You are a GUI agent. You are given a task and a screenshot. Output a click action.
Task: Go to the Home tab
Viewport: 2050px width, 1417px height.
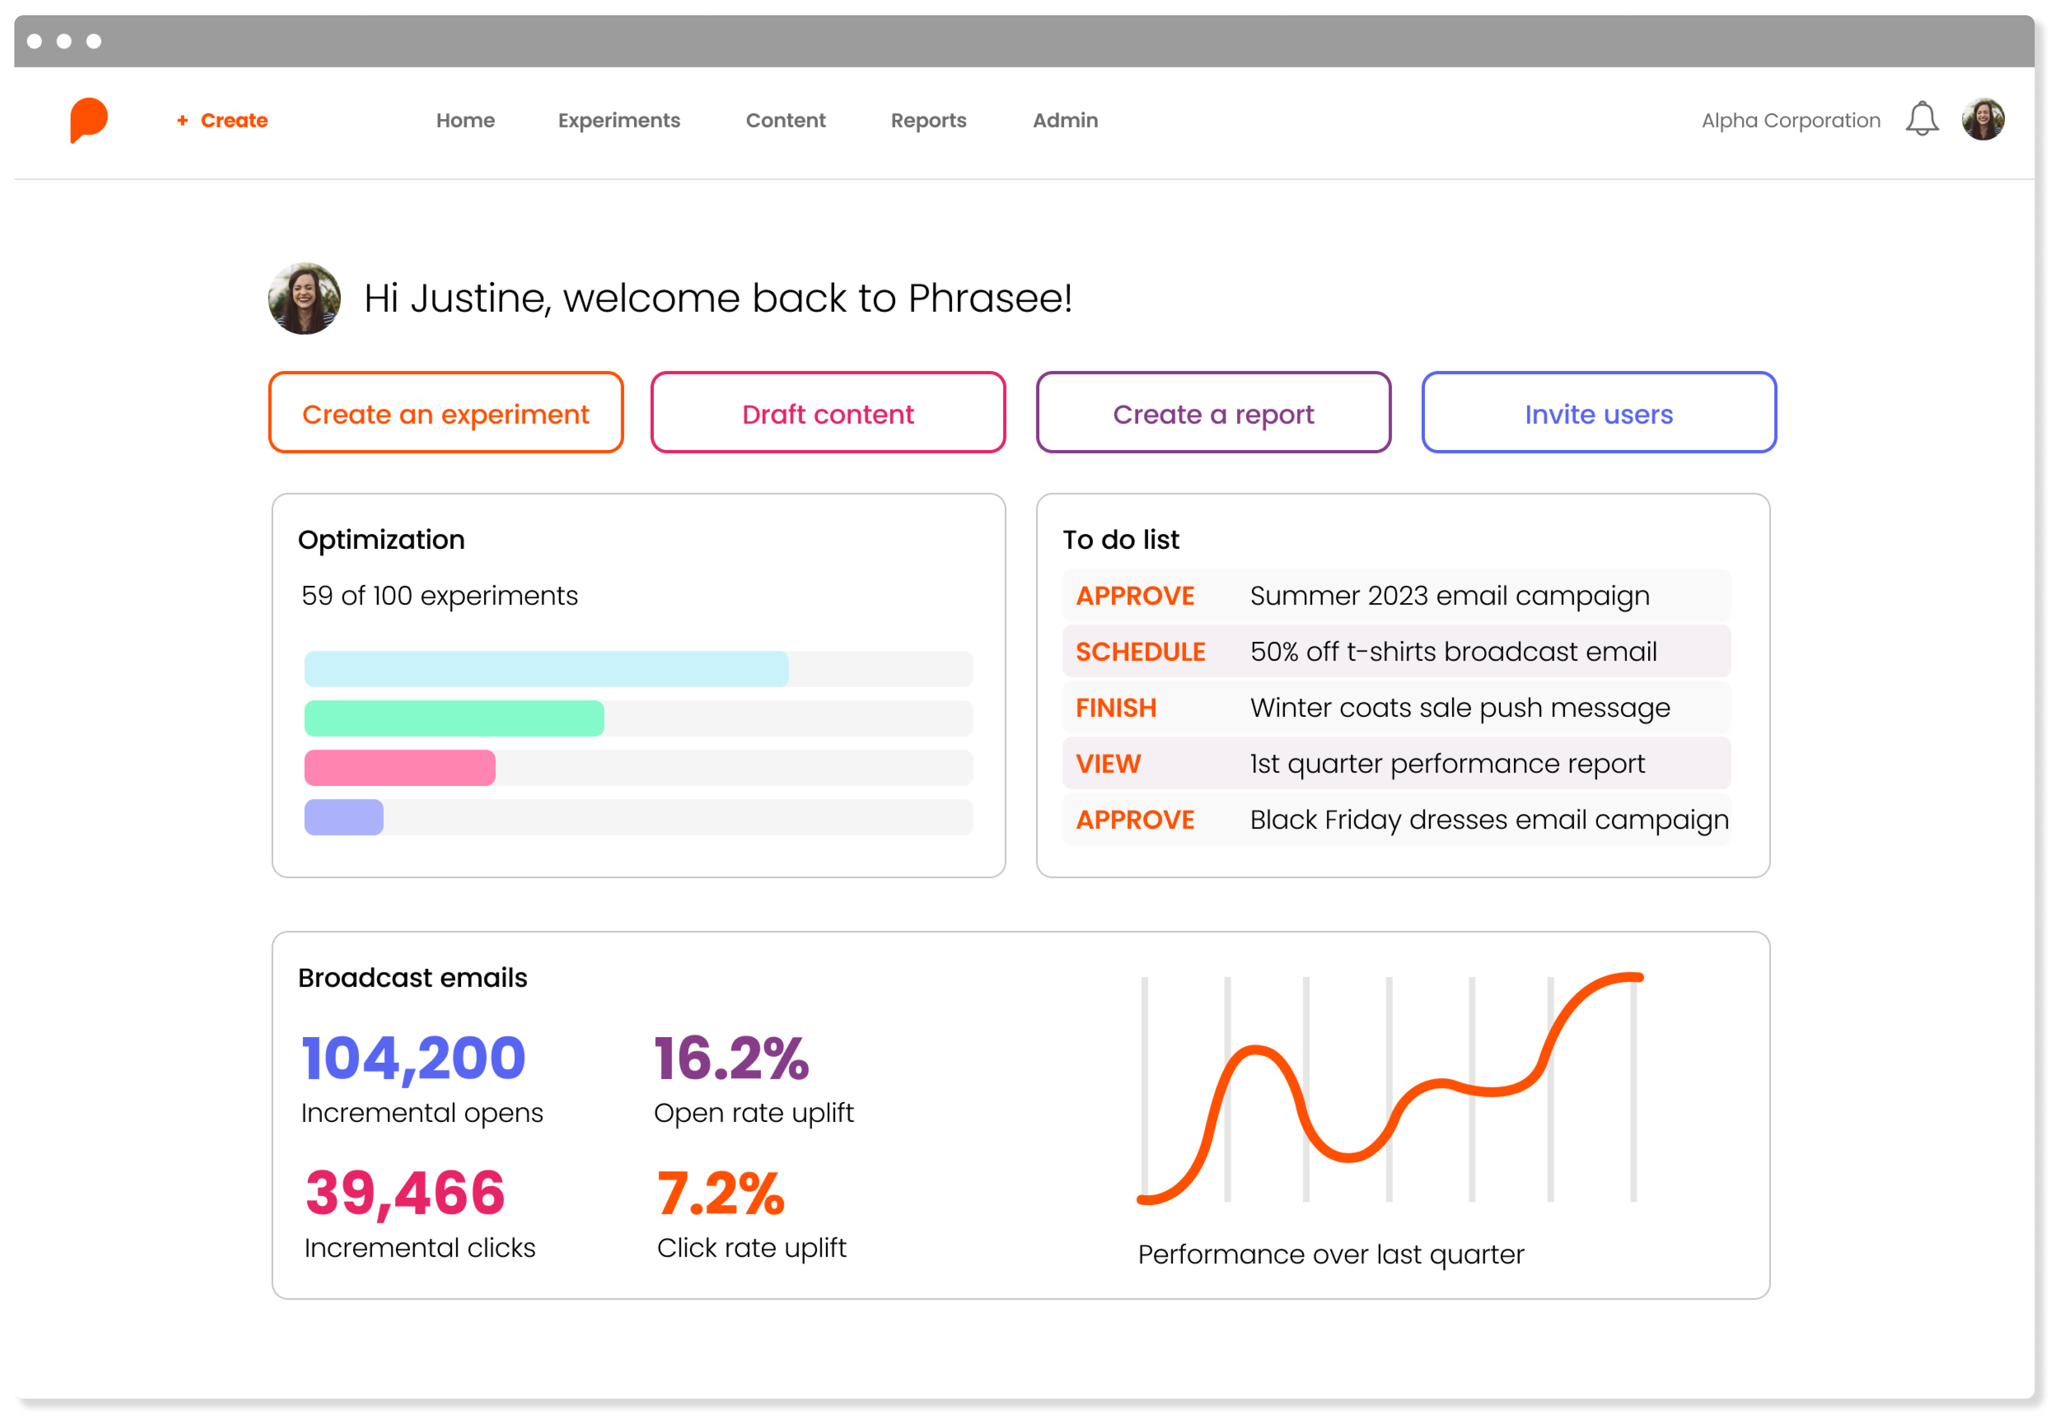(466, 120)
